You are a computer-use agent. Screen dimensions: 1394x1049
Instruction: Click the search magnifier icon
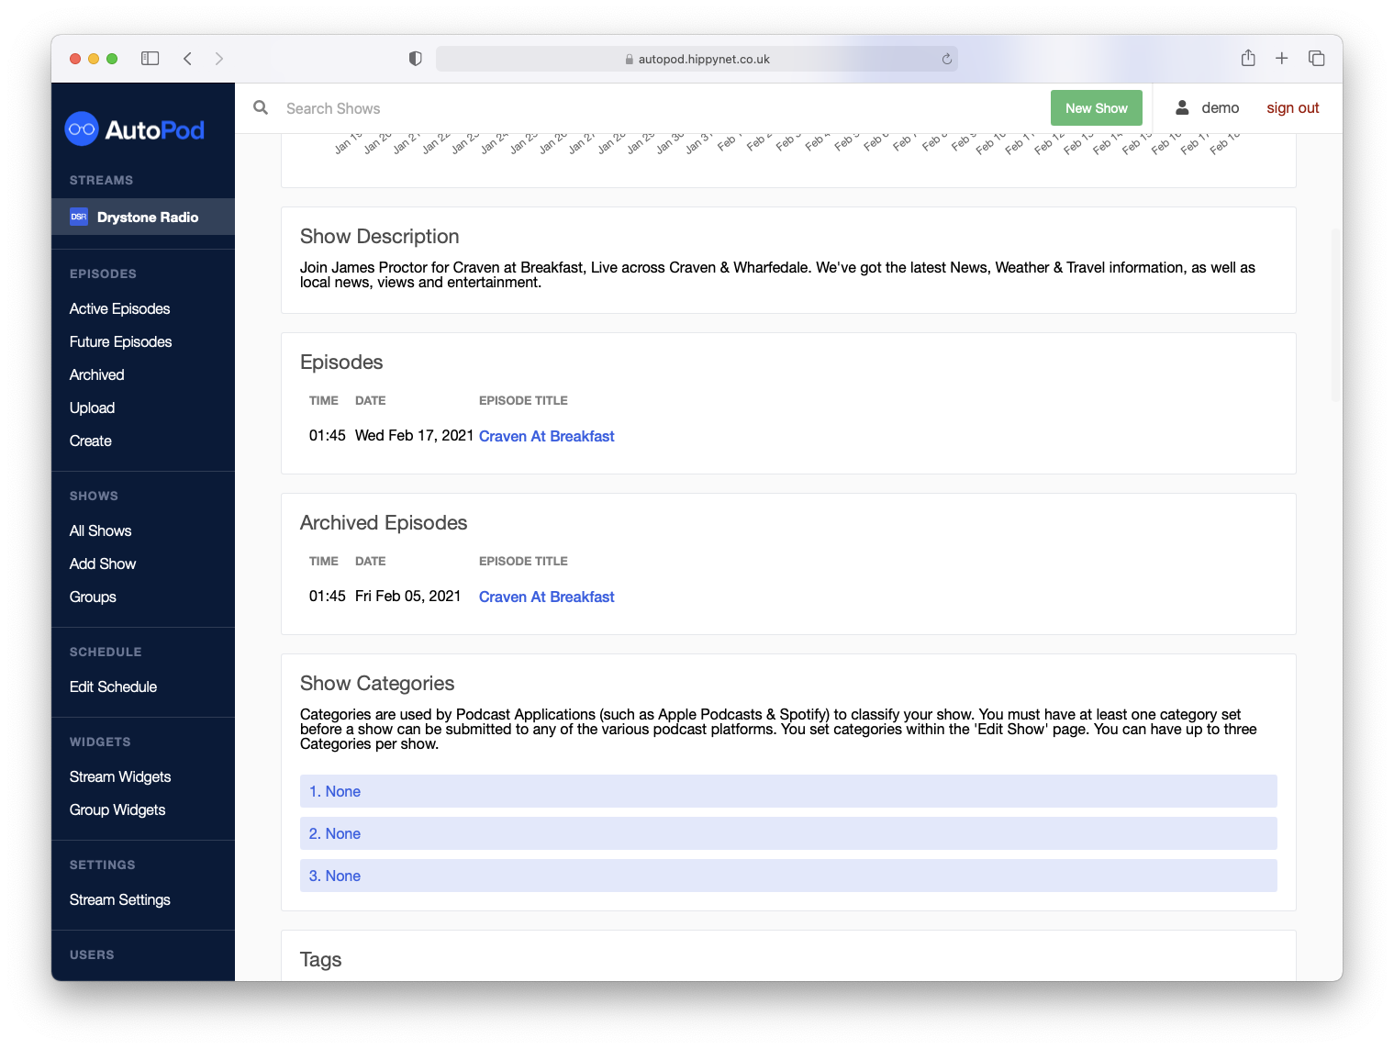point(261,107)
